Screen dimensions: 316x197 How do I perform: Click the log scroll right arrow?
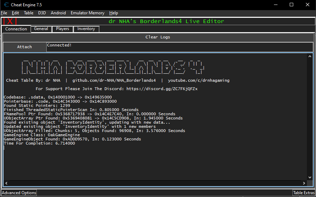tap(304, 183)
